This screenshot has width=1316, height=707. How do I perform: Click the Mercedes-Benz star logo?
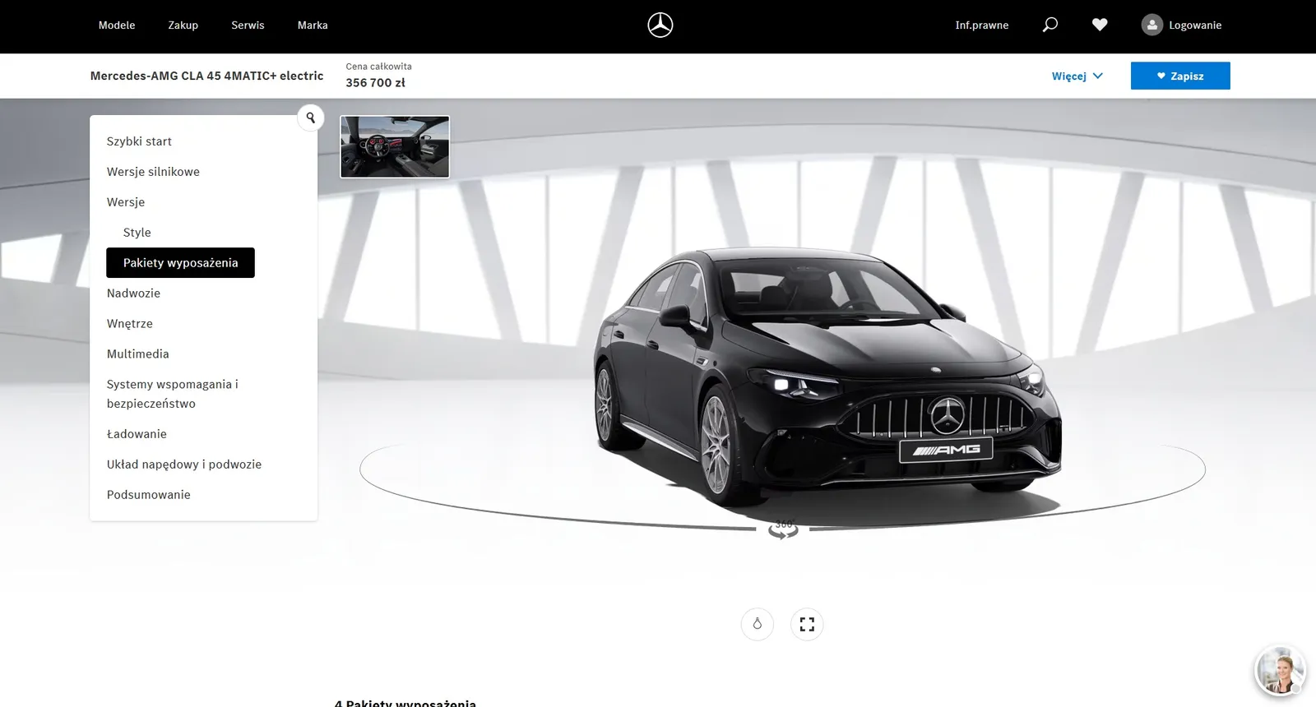660,25
